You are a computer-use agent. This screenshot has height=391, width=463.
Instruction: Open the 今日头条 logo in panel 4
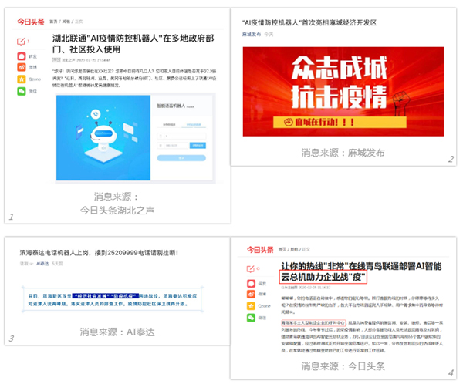pyautogui.click(x=260, y=249)
